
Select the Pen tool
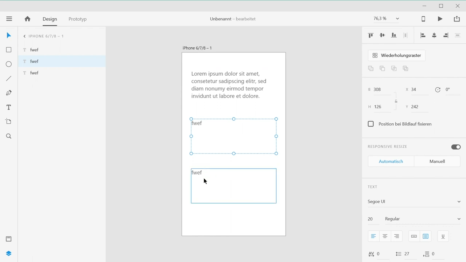point(9,93)
